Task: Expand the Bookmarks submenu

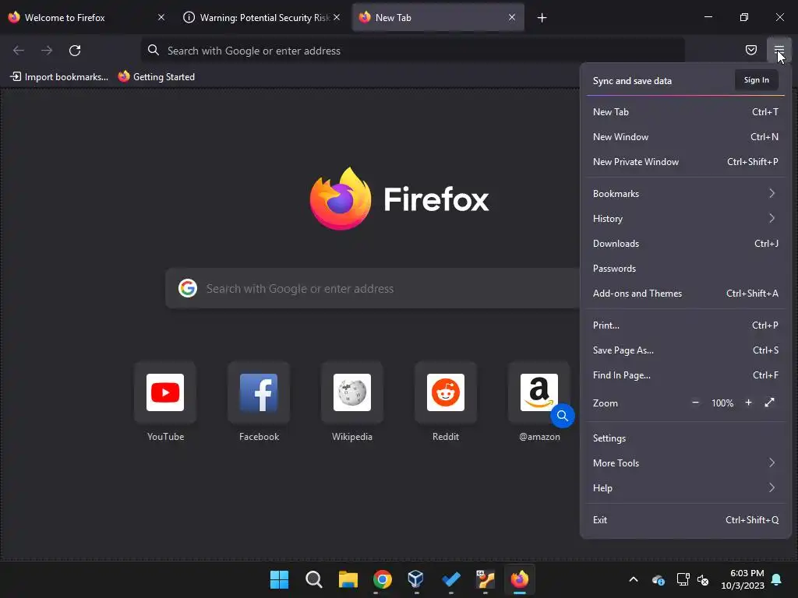Action: pyautogui.click(x=685, y=194)
